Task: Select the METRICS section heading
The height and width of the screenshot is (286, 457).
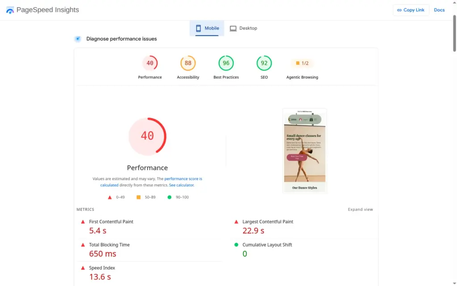Action: 85,210
